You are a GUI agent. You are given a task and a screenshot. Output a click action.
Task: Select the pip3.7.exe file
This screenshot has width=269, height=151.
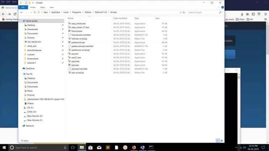[x=76, y=57]
